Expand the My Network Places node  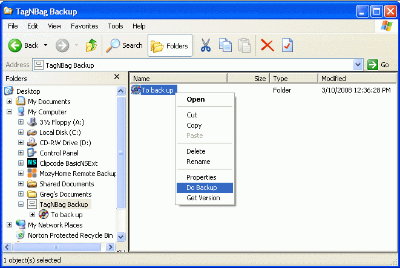pyautogui.click(x=10, y=225)
